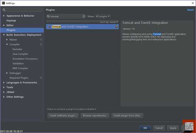Screen dimensions: 196x133
Task: Click the project-level icon next to Compiler
Action: click(41, 44)
